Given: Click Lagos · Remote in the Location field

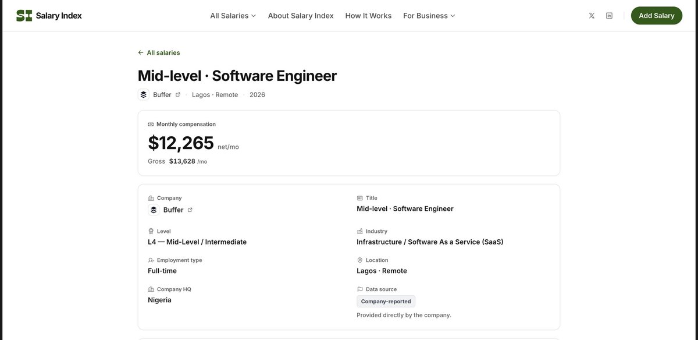Looking at the screenshot, I should click(x=382, y=271).
